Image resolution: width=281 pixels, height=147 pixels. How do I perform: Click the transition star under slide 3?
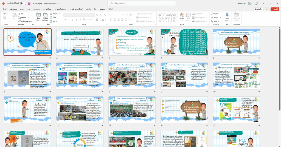pos(155,58)
